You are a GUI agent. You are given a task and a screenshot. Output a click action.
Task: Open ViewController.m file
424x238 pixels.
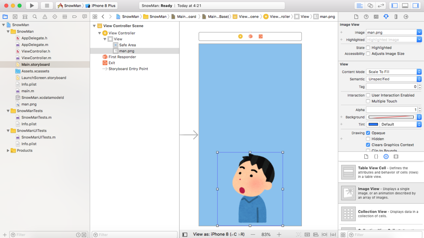point(36,58)
